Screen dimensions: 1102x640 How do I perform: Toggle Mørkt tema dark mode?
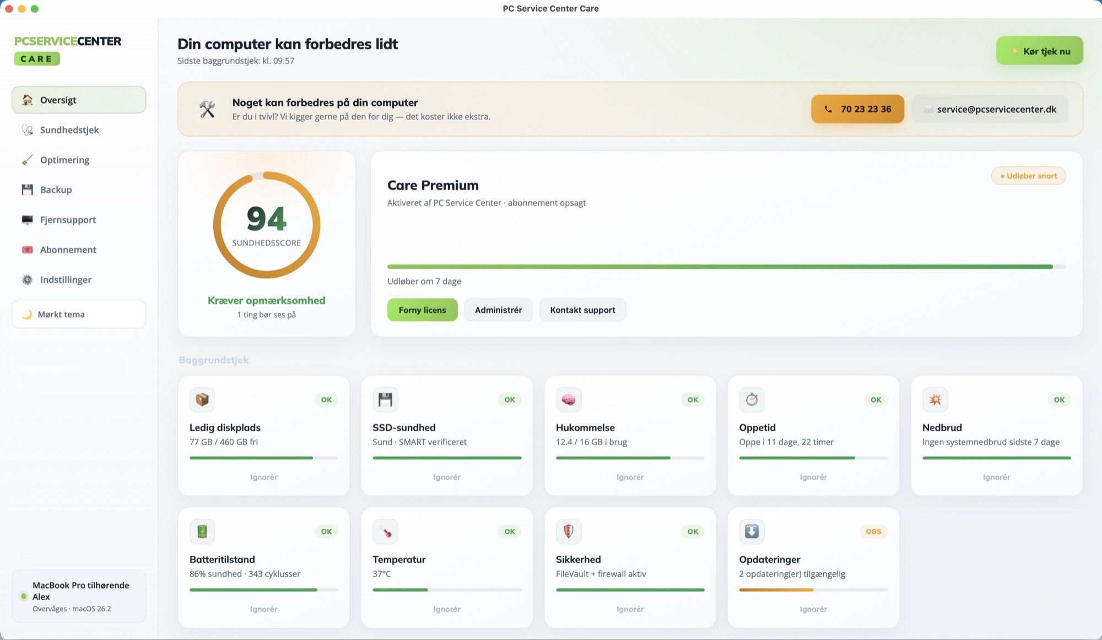[x=79, y=314]
